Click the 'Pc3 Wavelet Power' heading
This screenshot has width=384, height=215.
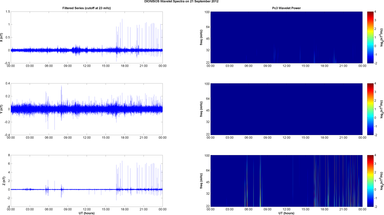pos(286,8)
